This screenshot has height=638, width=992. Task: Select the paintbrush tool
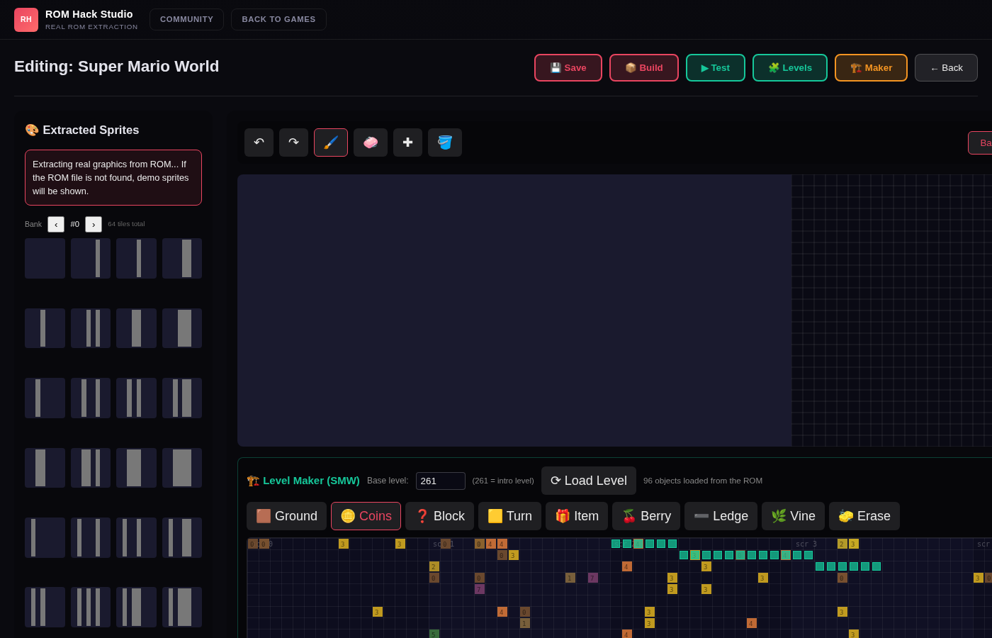point(331,142)
